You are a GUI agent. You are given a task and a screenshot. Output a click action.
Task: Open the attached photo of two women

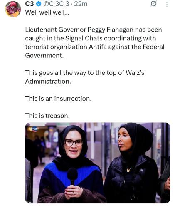[x=98, y=163]
